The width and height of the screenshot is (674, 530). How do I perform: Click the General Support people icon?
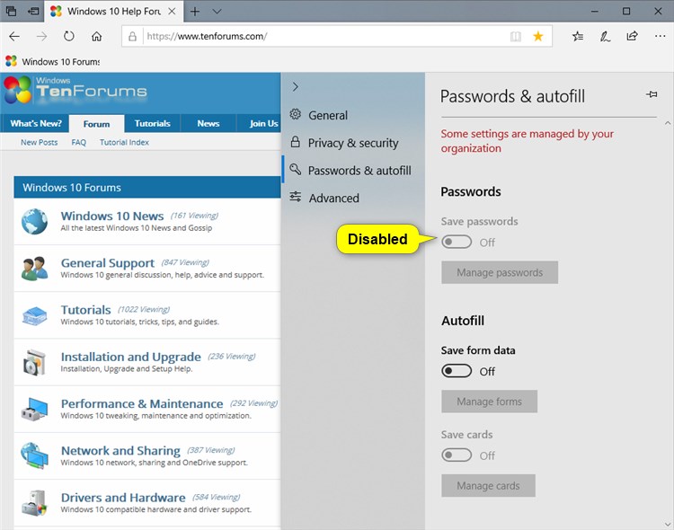coord(34,269)
